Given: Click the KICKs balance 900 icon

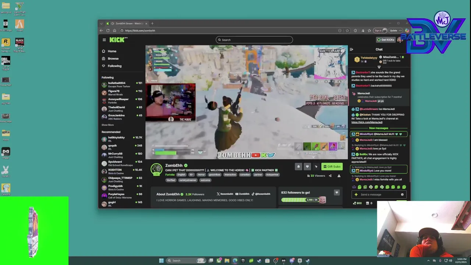Looking at the screenshot, I should pyautogui.click(x=357, y=203).
